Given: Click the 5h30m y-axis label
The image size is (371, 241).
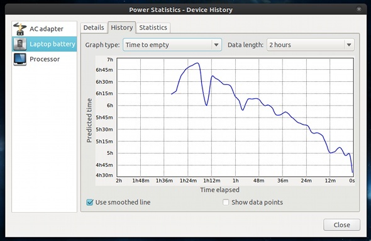Looking at the screenshot, I should click(104, 130).
